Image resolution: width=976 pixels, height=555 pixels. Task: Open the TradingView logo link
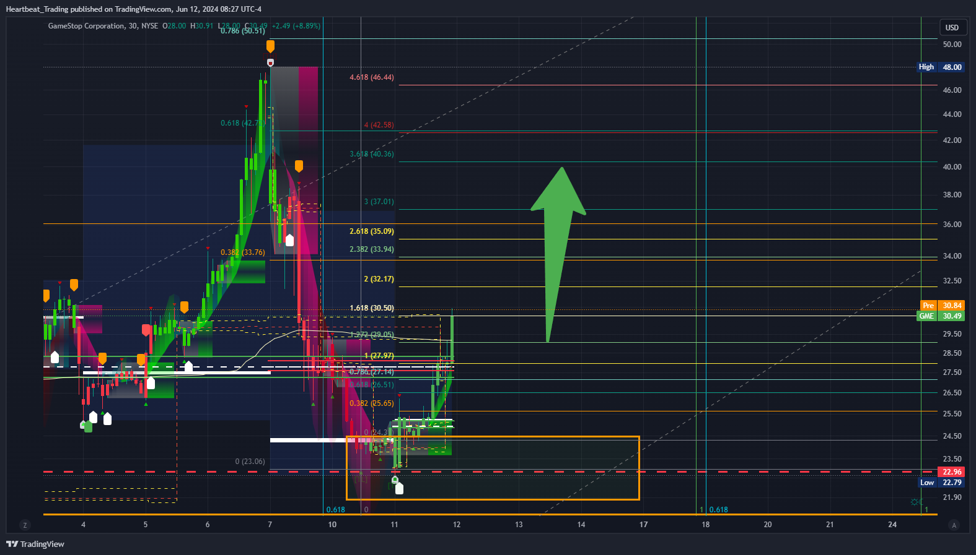[35, 544]
